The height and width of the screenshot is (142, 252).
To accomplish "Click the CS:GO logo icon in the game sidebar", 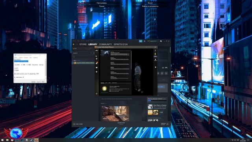I will pyautogui.click(x=96, y=50).
